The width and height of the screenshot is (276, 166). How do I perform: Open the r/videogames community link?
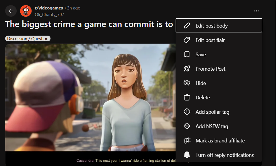pyautogui.click(x=49, y=8)
